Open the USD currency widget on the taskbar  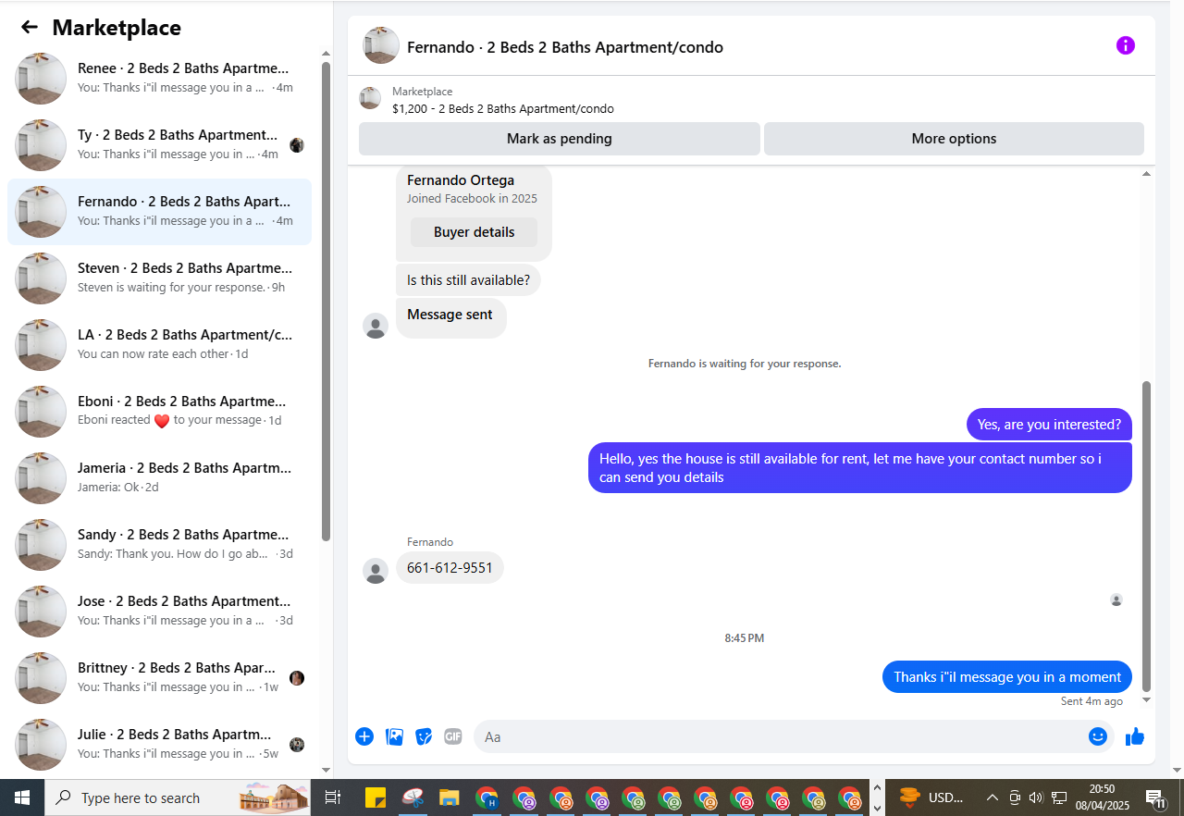point(932,797)
